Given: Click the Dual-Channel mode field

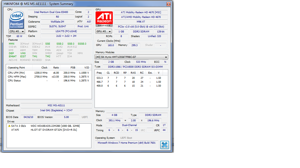Looking at the screenshot, I should tap(129, 125).
